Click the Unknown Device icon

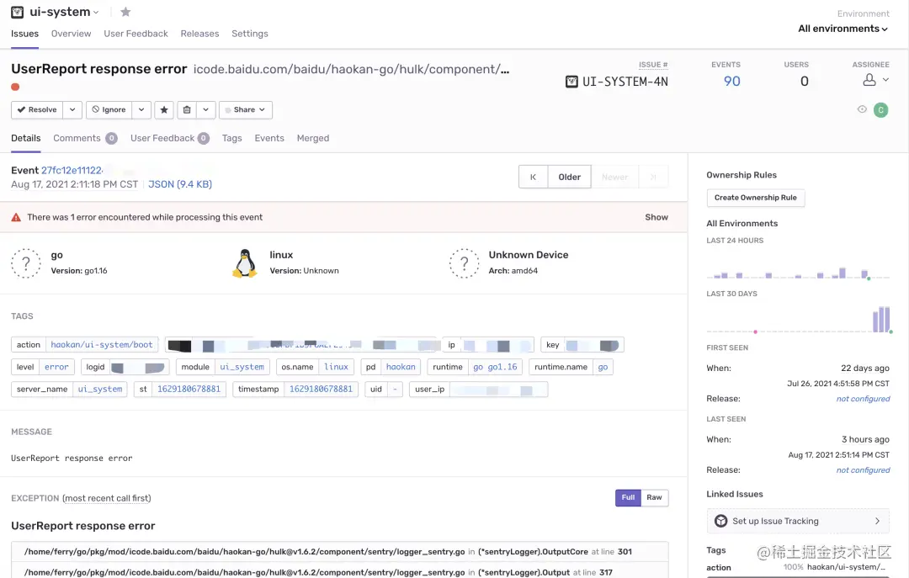click(x=464, y=263)
